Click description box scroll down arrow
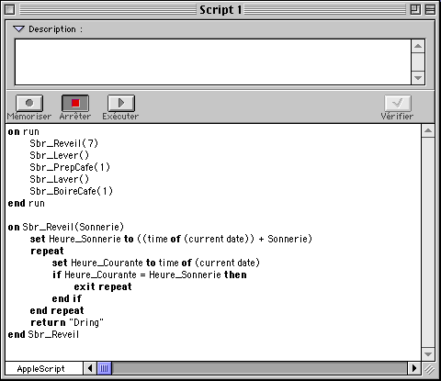 (418, 78)
